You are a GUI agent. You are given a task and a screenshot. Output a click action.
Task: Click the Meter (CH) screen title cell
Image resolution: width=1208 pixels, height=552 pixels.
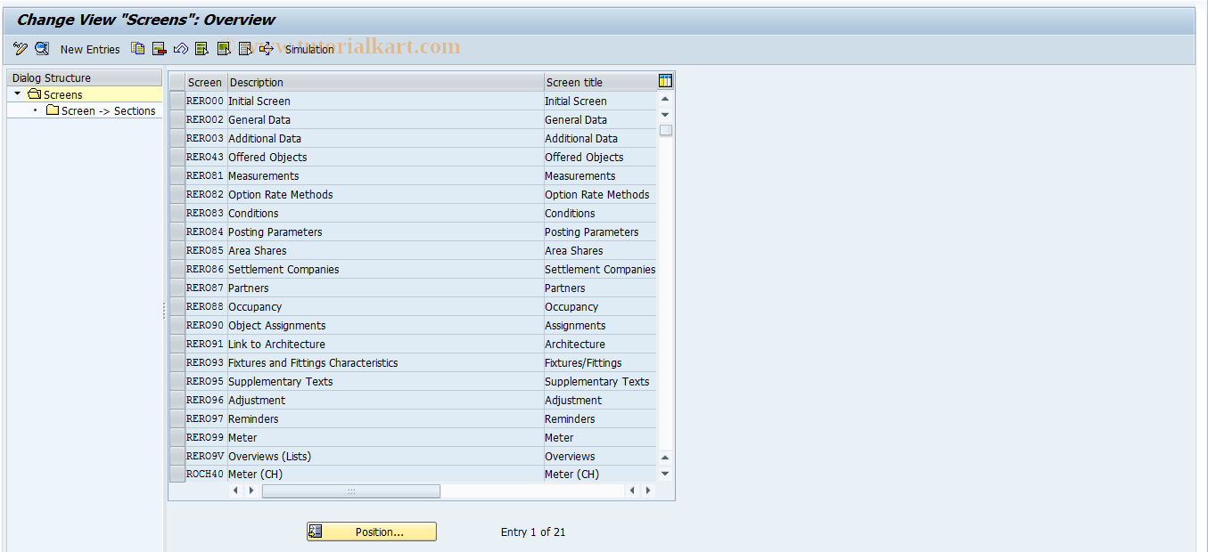600,475
